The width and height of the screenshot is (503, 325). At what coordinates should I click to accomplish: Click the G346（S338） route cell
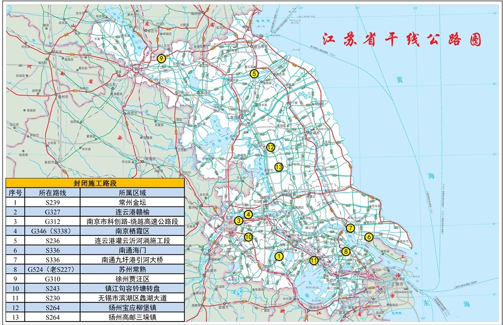52,231
